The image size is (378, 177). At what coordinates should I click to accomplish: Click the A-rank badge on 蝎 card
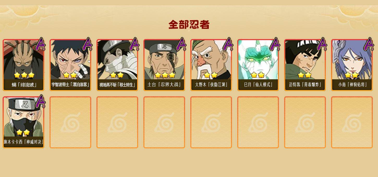[40, 44]
